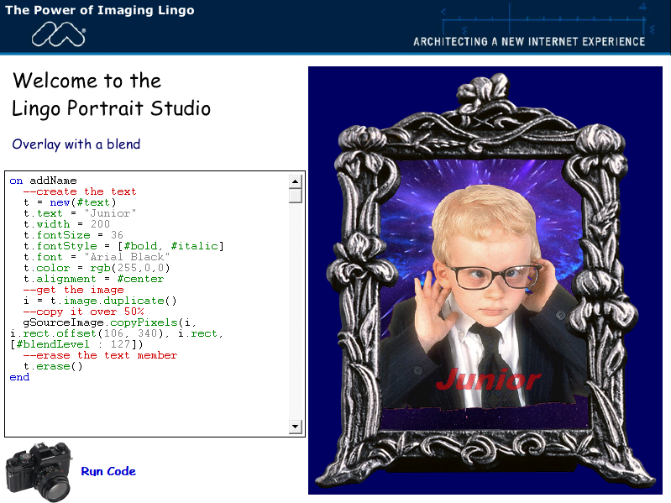Click the code scrollbar up arrow
This screenshot has width=671, height=503.
tap(296, 181)
